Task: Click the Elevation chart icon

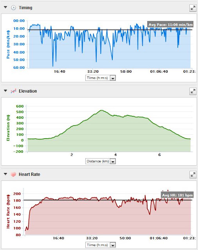Action: click(13, 91)
